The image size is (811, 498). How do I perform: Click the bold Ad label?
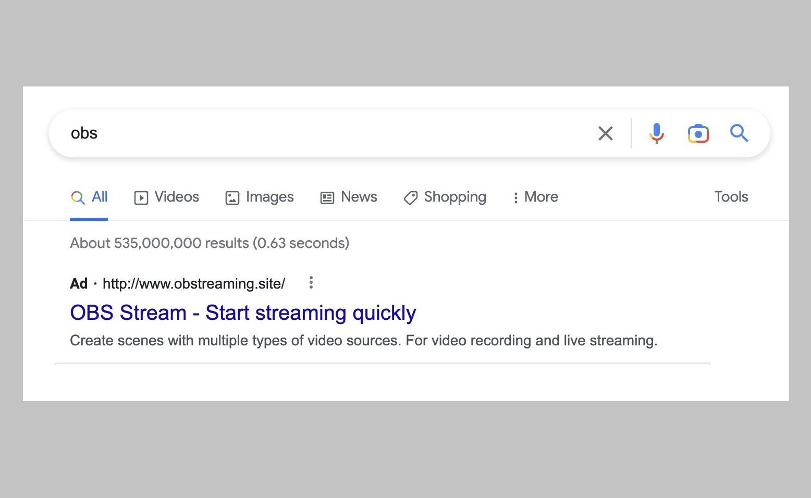pos(79,284)
